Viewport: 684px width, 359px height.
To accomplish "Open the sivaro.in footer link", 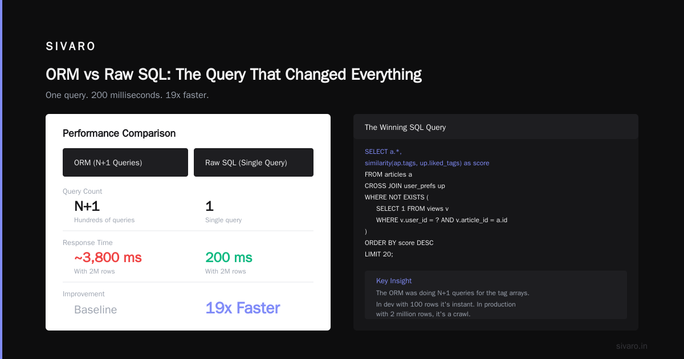I will point(632,346).
